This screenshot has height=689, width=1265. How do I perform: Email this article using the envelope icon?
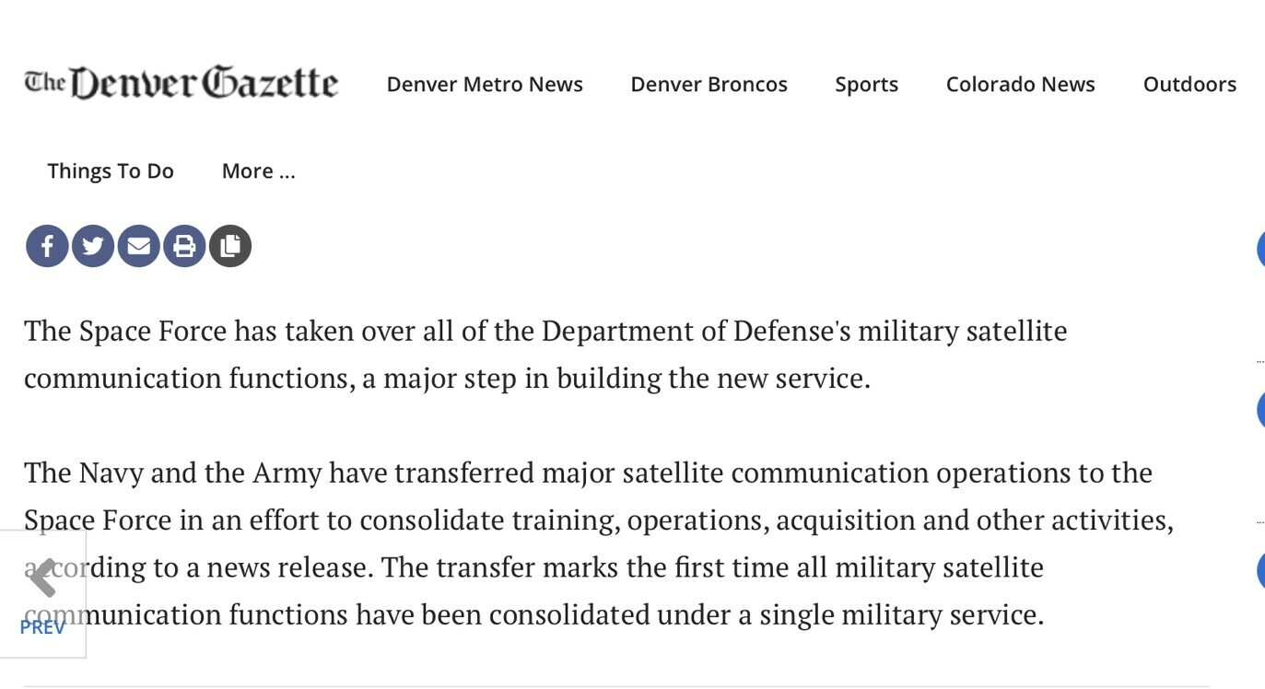139,246
